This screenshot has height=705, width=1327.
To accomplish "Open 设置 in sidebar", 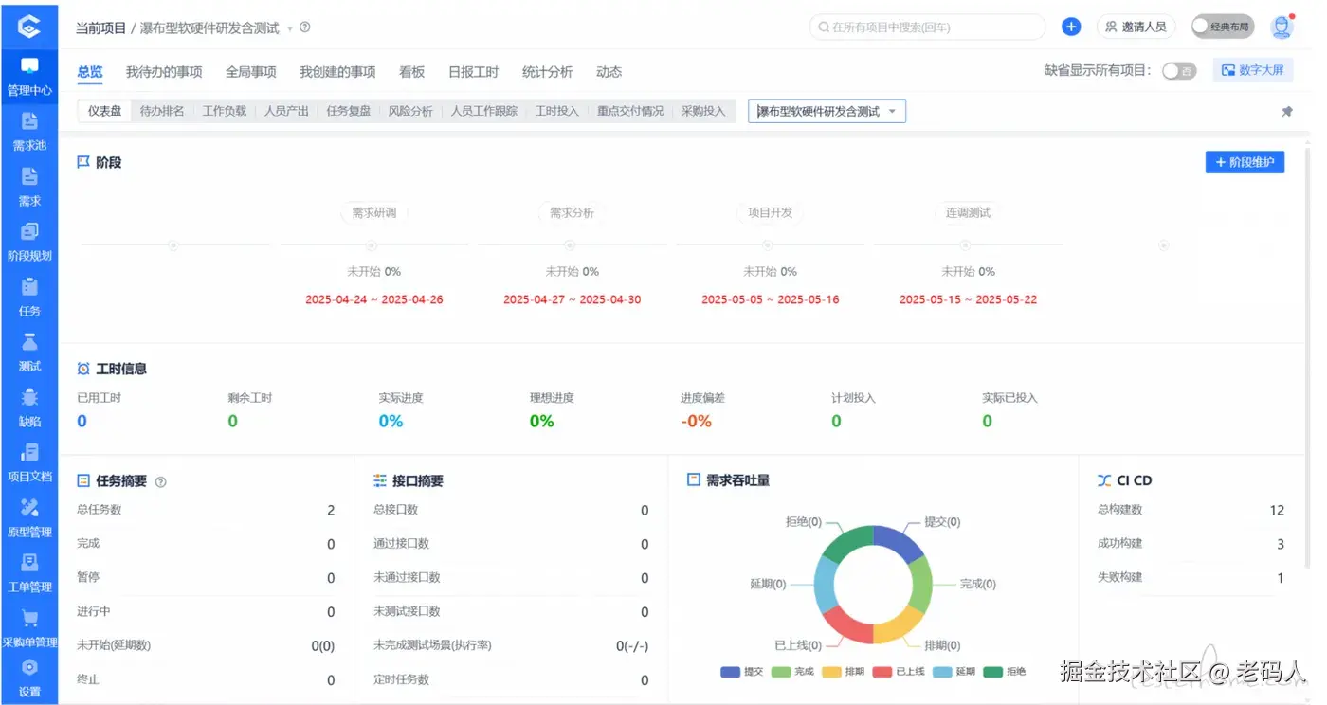I will pos(29,678).
